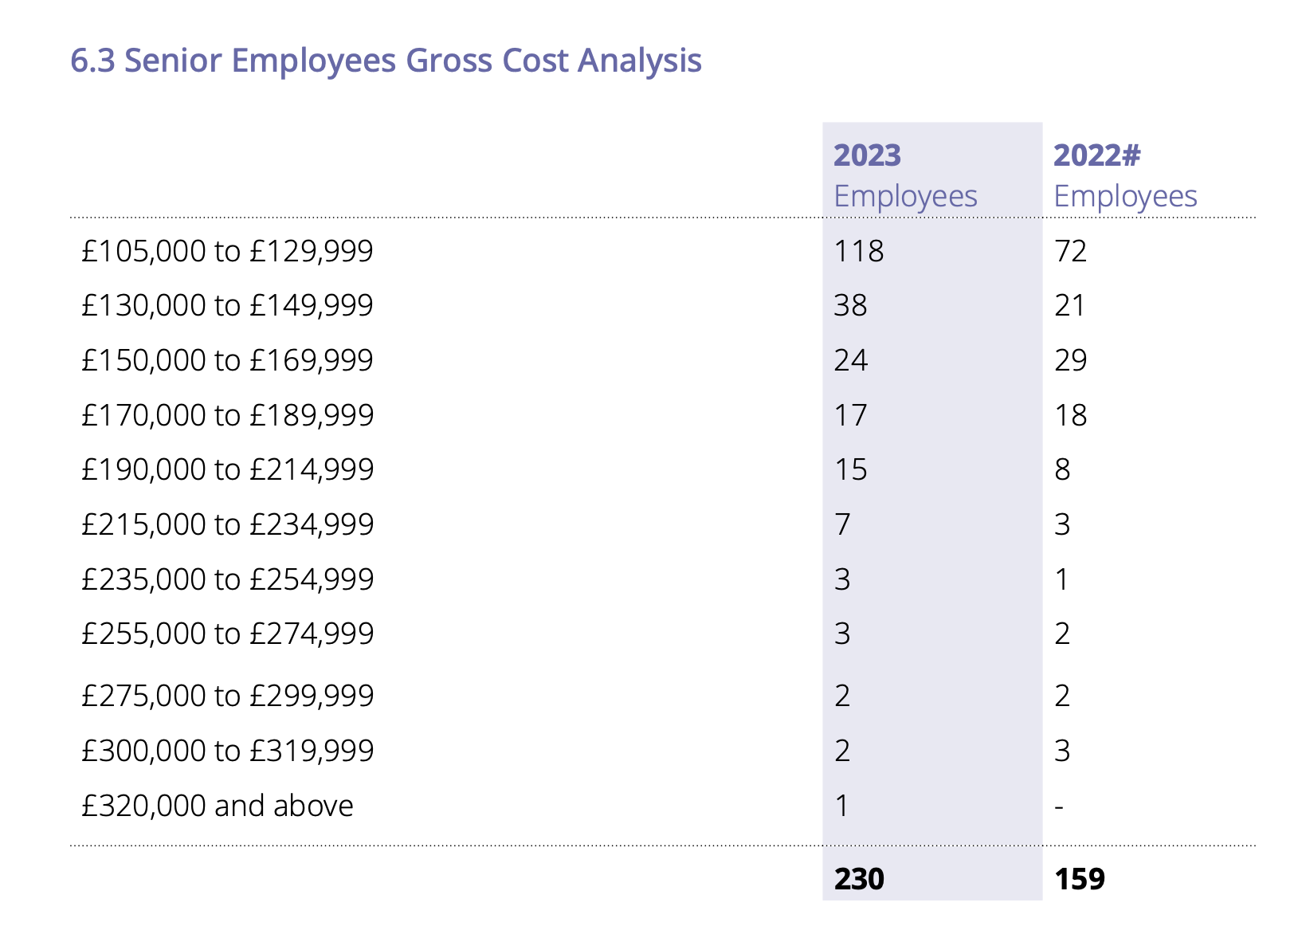1302x934 pixels.
Task: Select the £130,000 to £149,999 row label
Action: [x=227, y=305]
